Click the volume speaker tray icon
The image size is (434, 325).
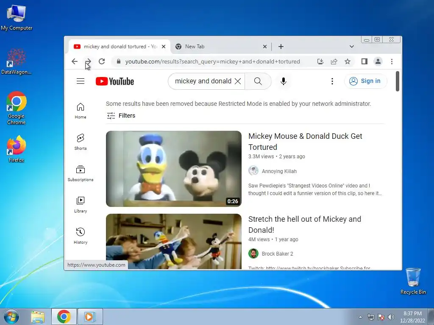click(391, 317)
